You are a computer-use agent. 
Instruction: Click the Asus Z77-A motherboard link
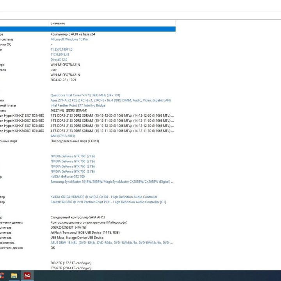pyautogui.click(x=110, y=100)
